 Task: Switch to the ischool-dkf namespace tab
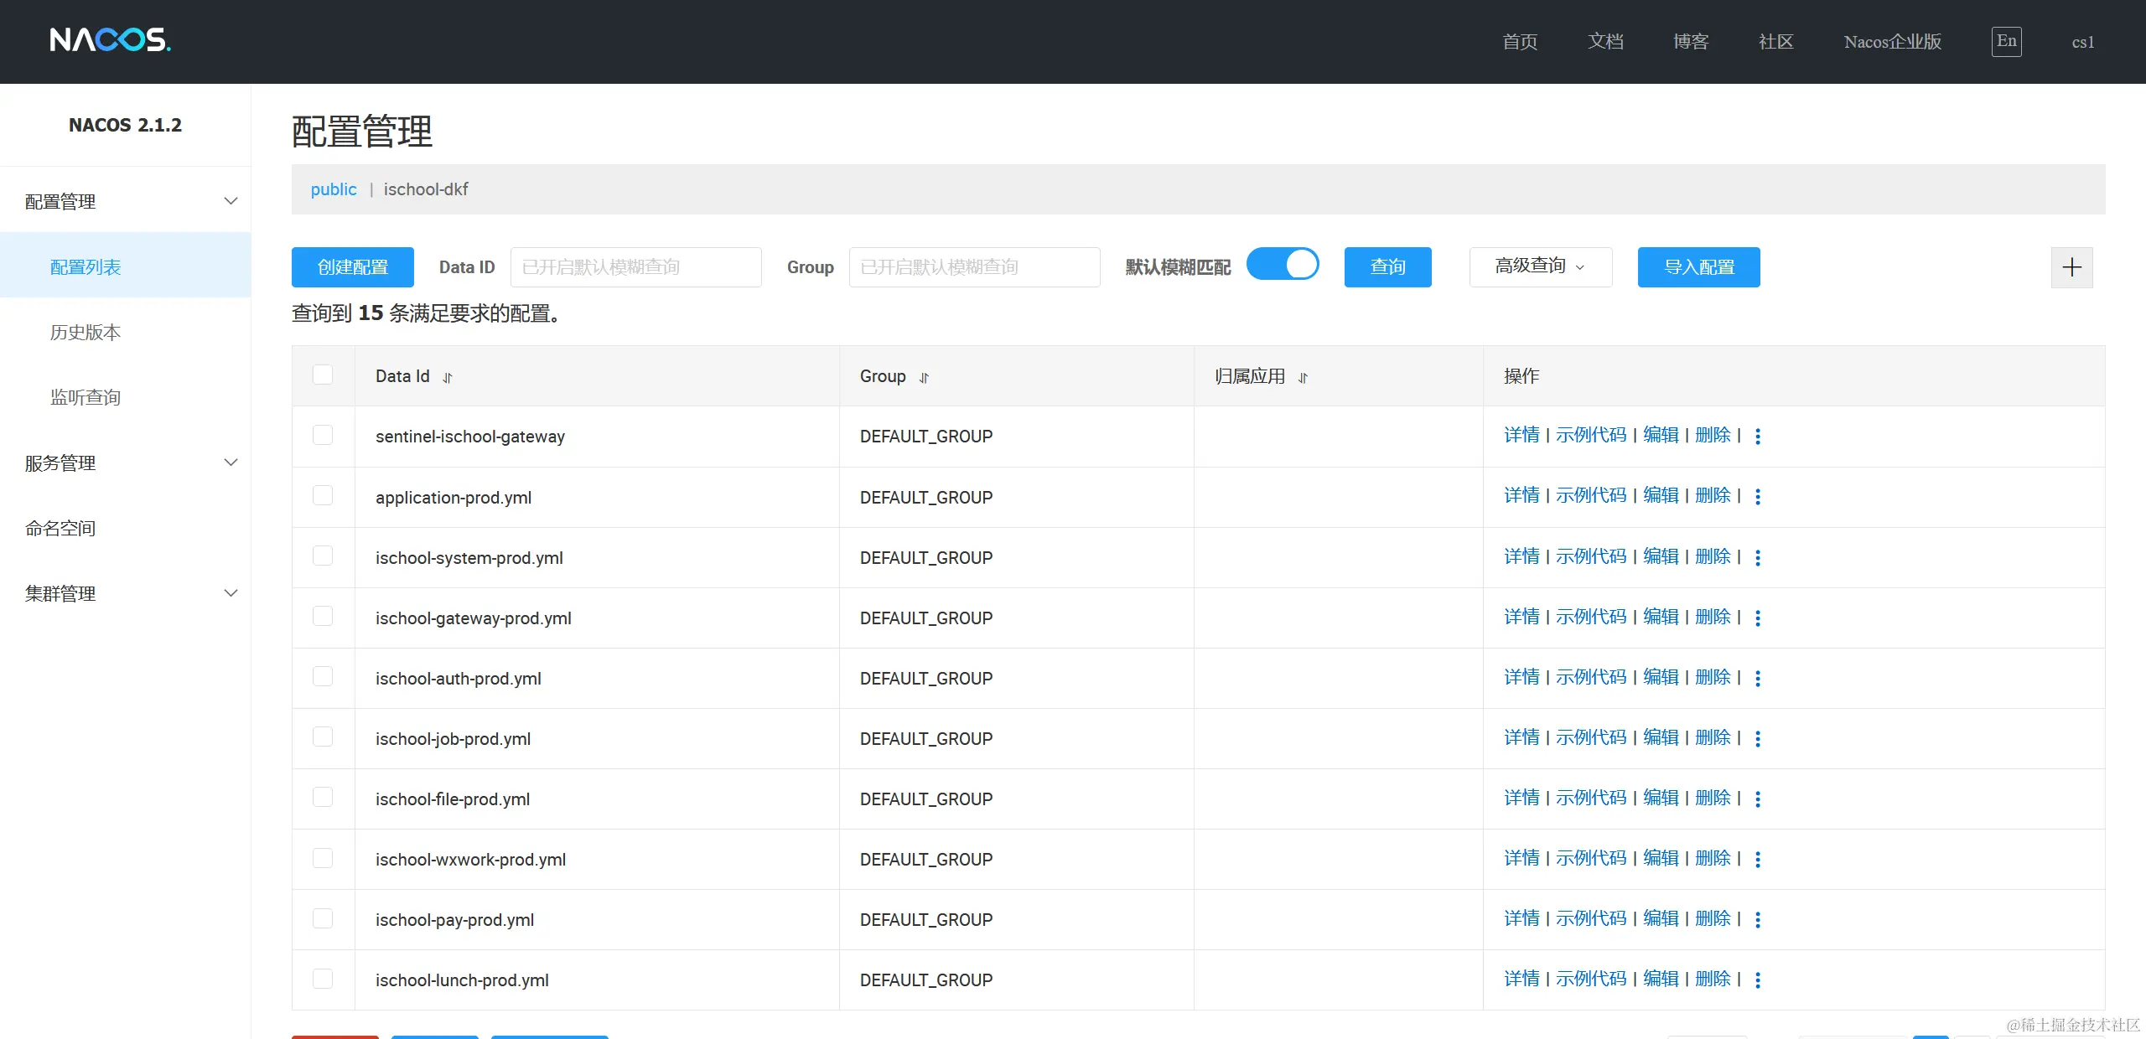(x=426, y=189)
